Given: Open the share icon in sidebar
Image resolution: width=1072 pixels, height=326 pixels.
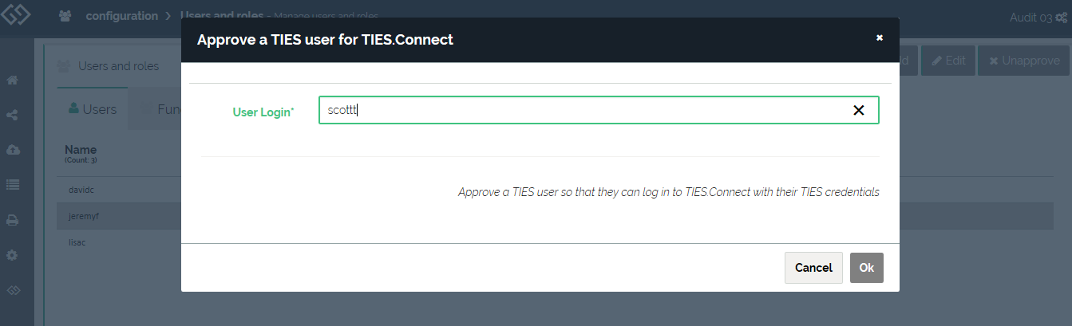Looking at the screenshot, I should tap(13, 116).
